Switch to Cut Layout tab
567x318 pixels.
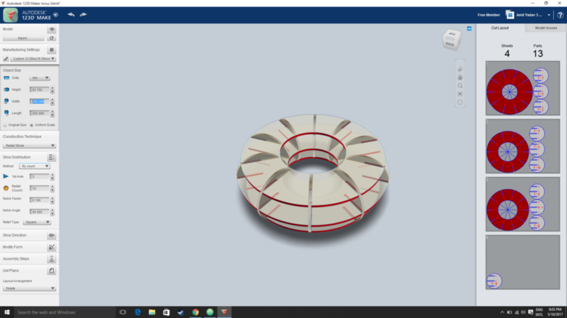500,28
